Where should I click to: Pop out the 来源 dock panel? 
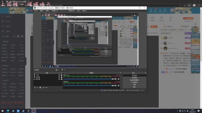point(61,73)
